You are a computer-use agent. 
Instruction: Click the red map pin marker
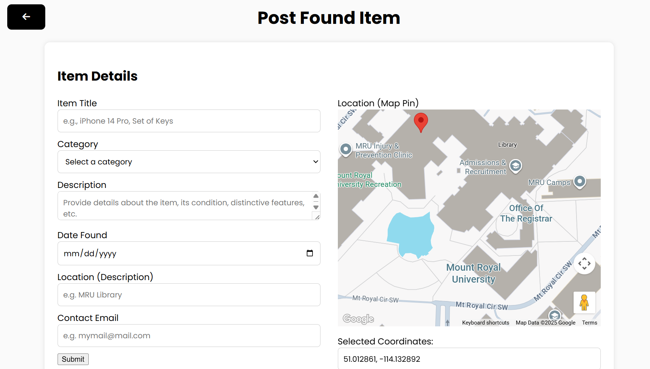point(421,121)
